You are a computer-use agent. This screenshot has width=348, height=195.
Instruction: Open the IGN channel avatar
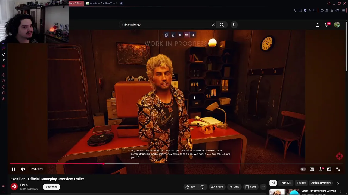14,187
